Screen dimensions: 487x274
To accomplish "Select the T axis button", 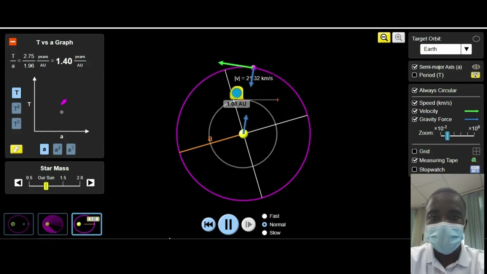I will [x=16, y=93].
